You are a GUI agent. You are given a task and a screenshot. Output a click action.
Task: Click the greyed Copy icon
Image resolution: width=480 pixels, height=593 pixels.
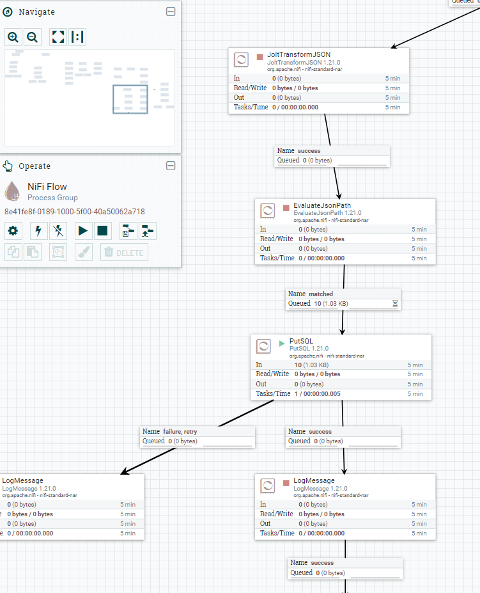click(x=13, y=252)
